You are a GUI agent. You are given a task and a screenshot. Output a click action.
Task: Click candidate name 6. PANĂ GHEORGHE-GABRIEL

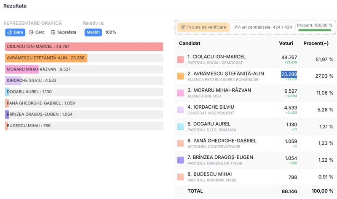(x=222, y=141)
